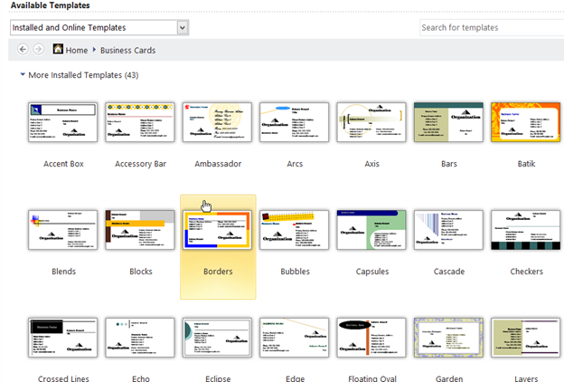
Task: Click the Forward navigation arrow
Action: (38, 49)
